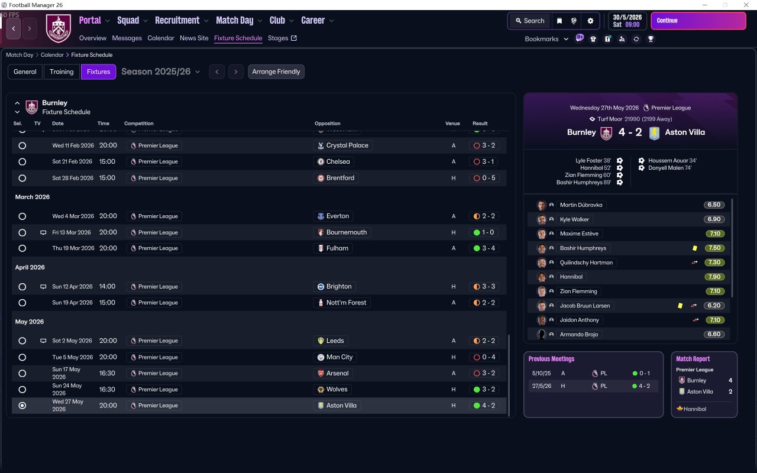
Task: Click the Arsenal club badge
Action: (321, 374)
